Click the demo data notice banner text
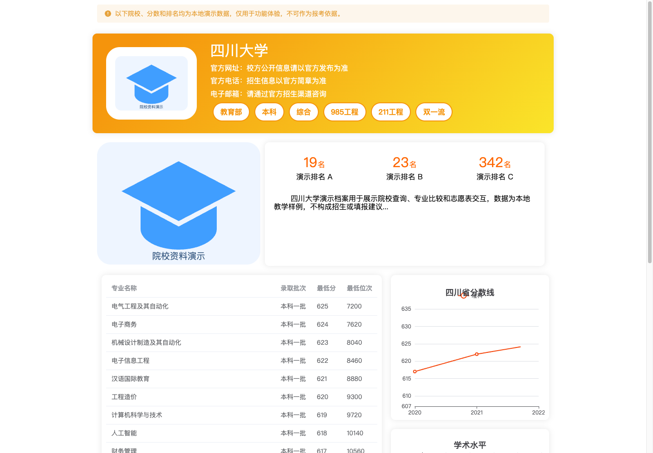653x453 pixels. click(229, 14)
